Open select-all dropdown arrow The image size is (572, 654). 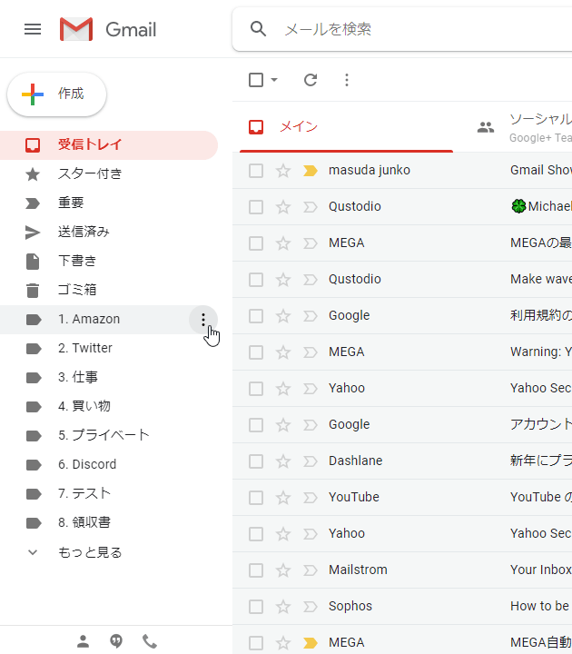(x=274, y=80)
